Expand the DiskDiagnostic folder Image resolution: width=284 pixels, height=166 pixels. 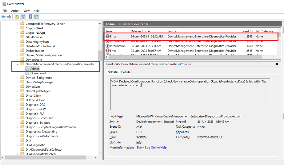[18, 145]
